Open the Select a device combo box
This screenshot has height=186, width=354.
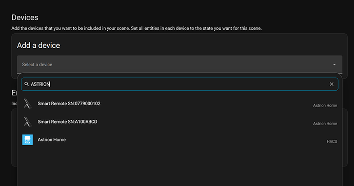(x=180, y=65)
